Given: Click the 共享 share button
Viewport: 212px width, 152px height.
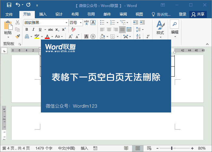Looking at the screenshot, I should pyautogui.click(x=198, y=14).
